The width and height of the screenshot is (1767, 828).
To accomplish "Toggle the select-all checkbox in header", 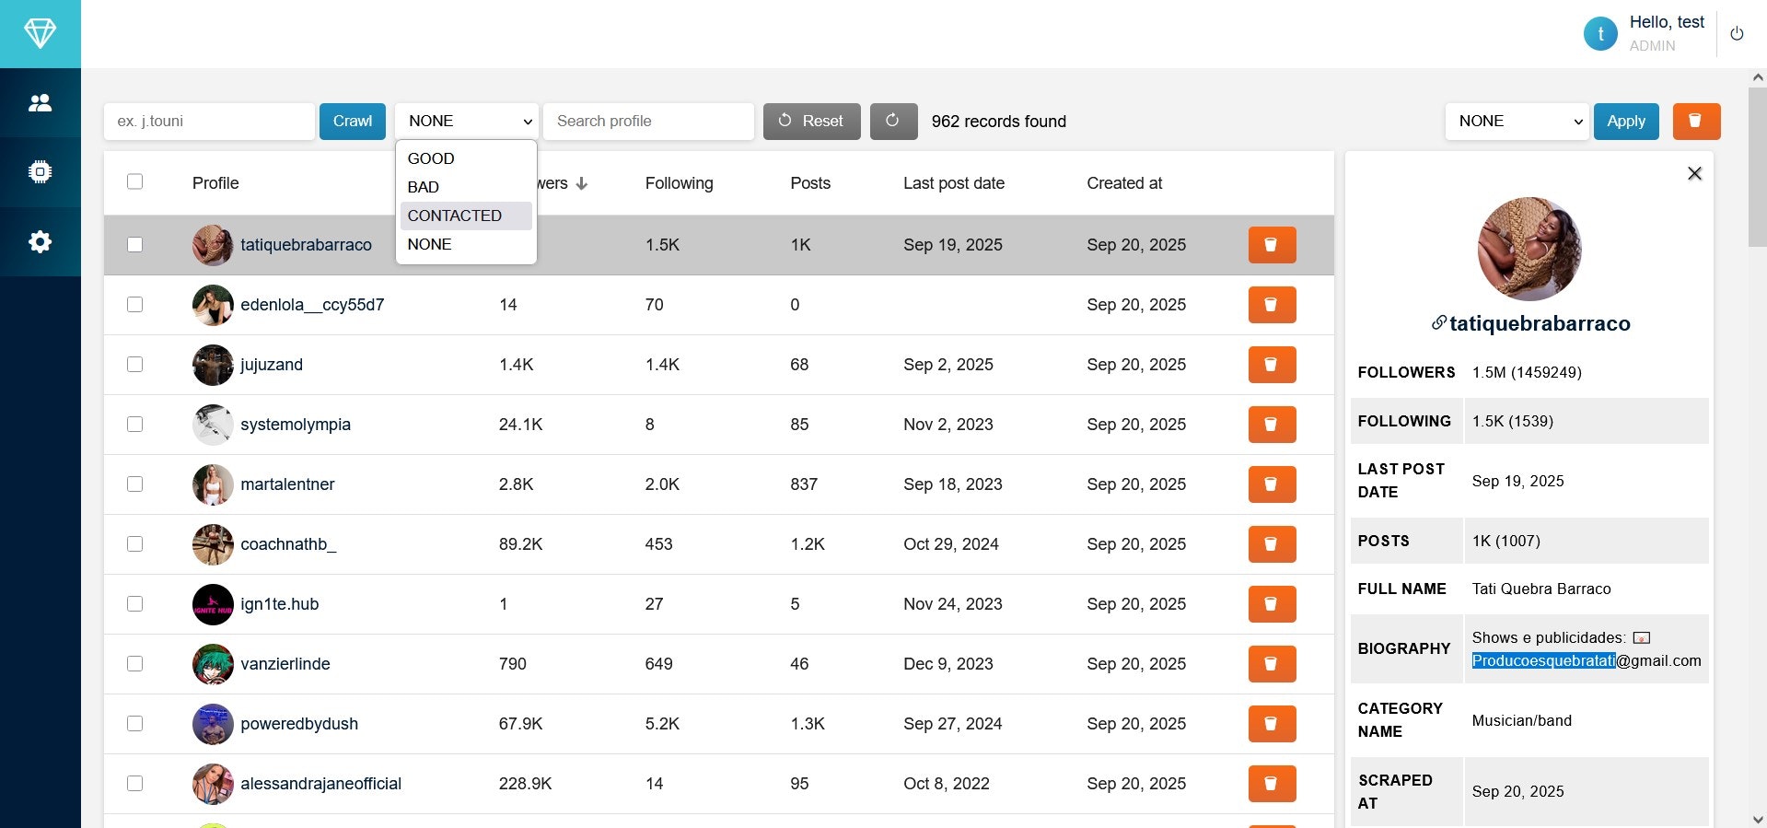I will [x=135, y=181].
